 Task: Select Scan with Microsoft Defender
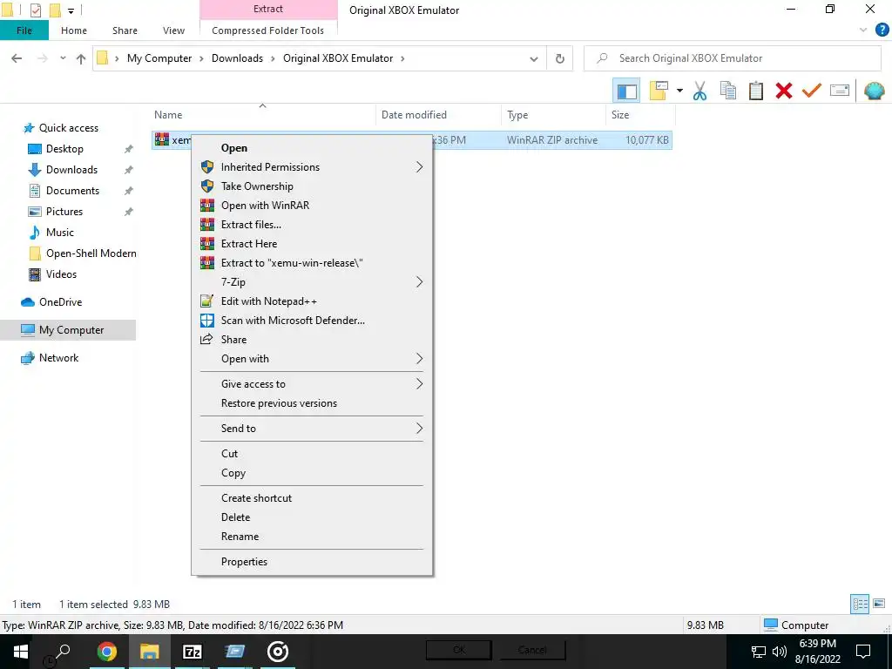312,321
